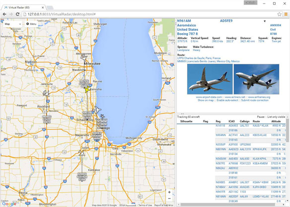Click aircraft list horizontal scrollbar
The image size is (290, 207).
(227, 205)
